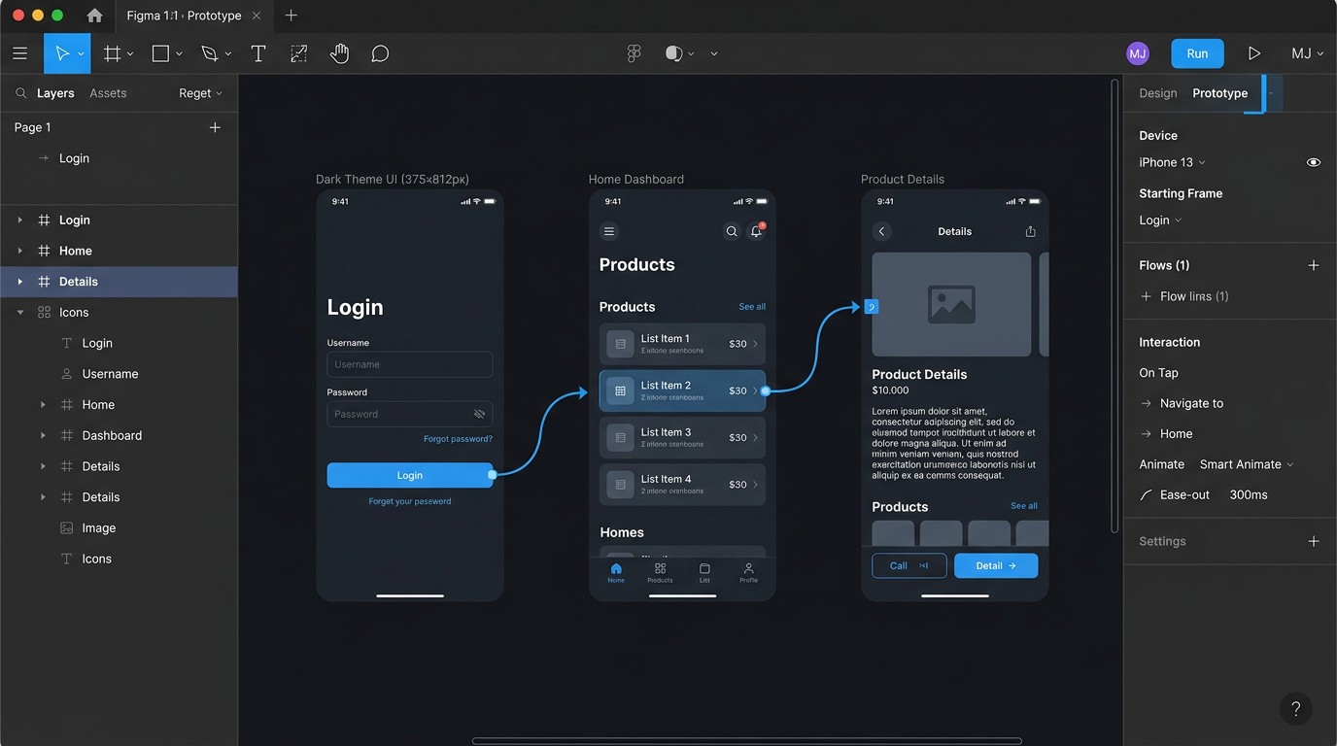Screen dimensions: 1337x746
Task: Click the 300ms duration value
Action: (x=1249, y=495)
